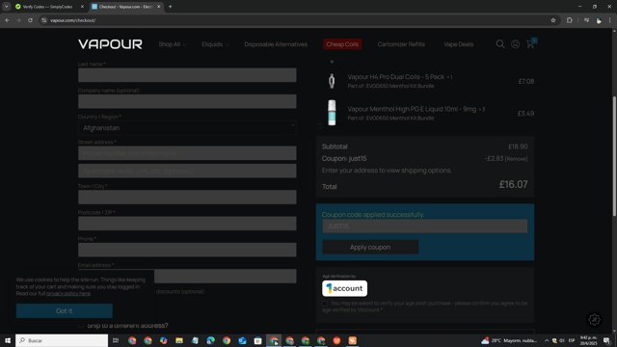Open the Cheap Coils menu item
The width and height of the screenshot is (617, 347).
click(342, 44)
